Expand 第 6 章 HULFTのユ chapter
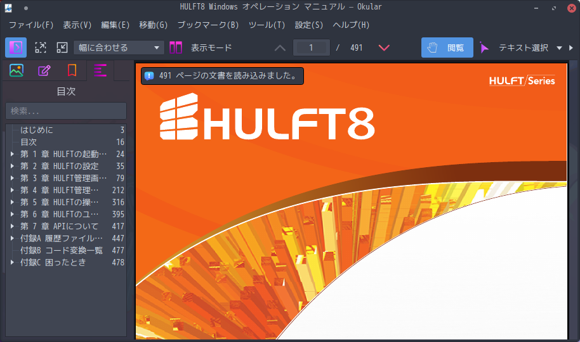 tap(12, 214)
